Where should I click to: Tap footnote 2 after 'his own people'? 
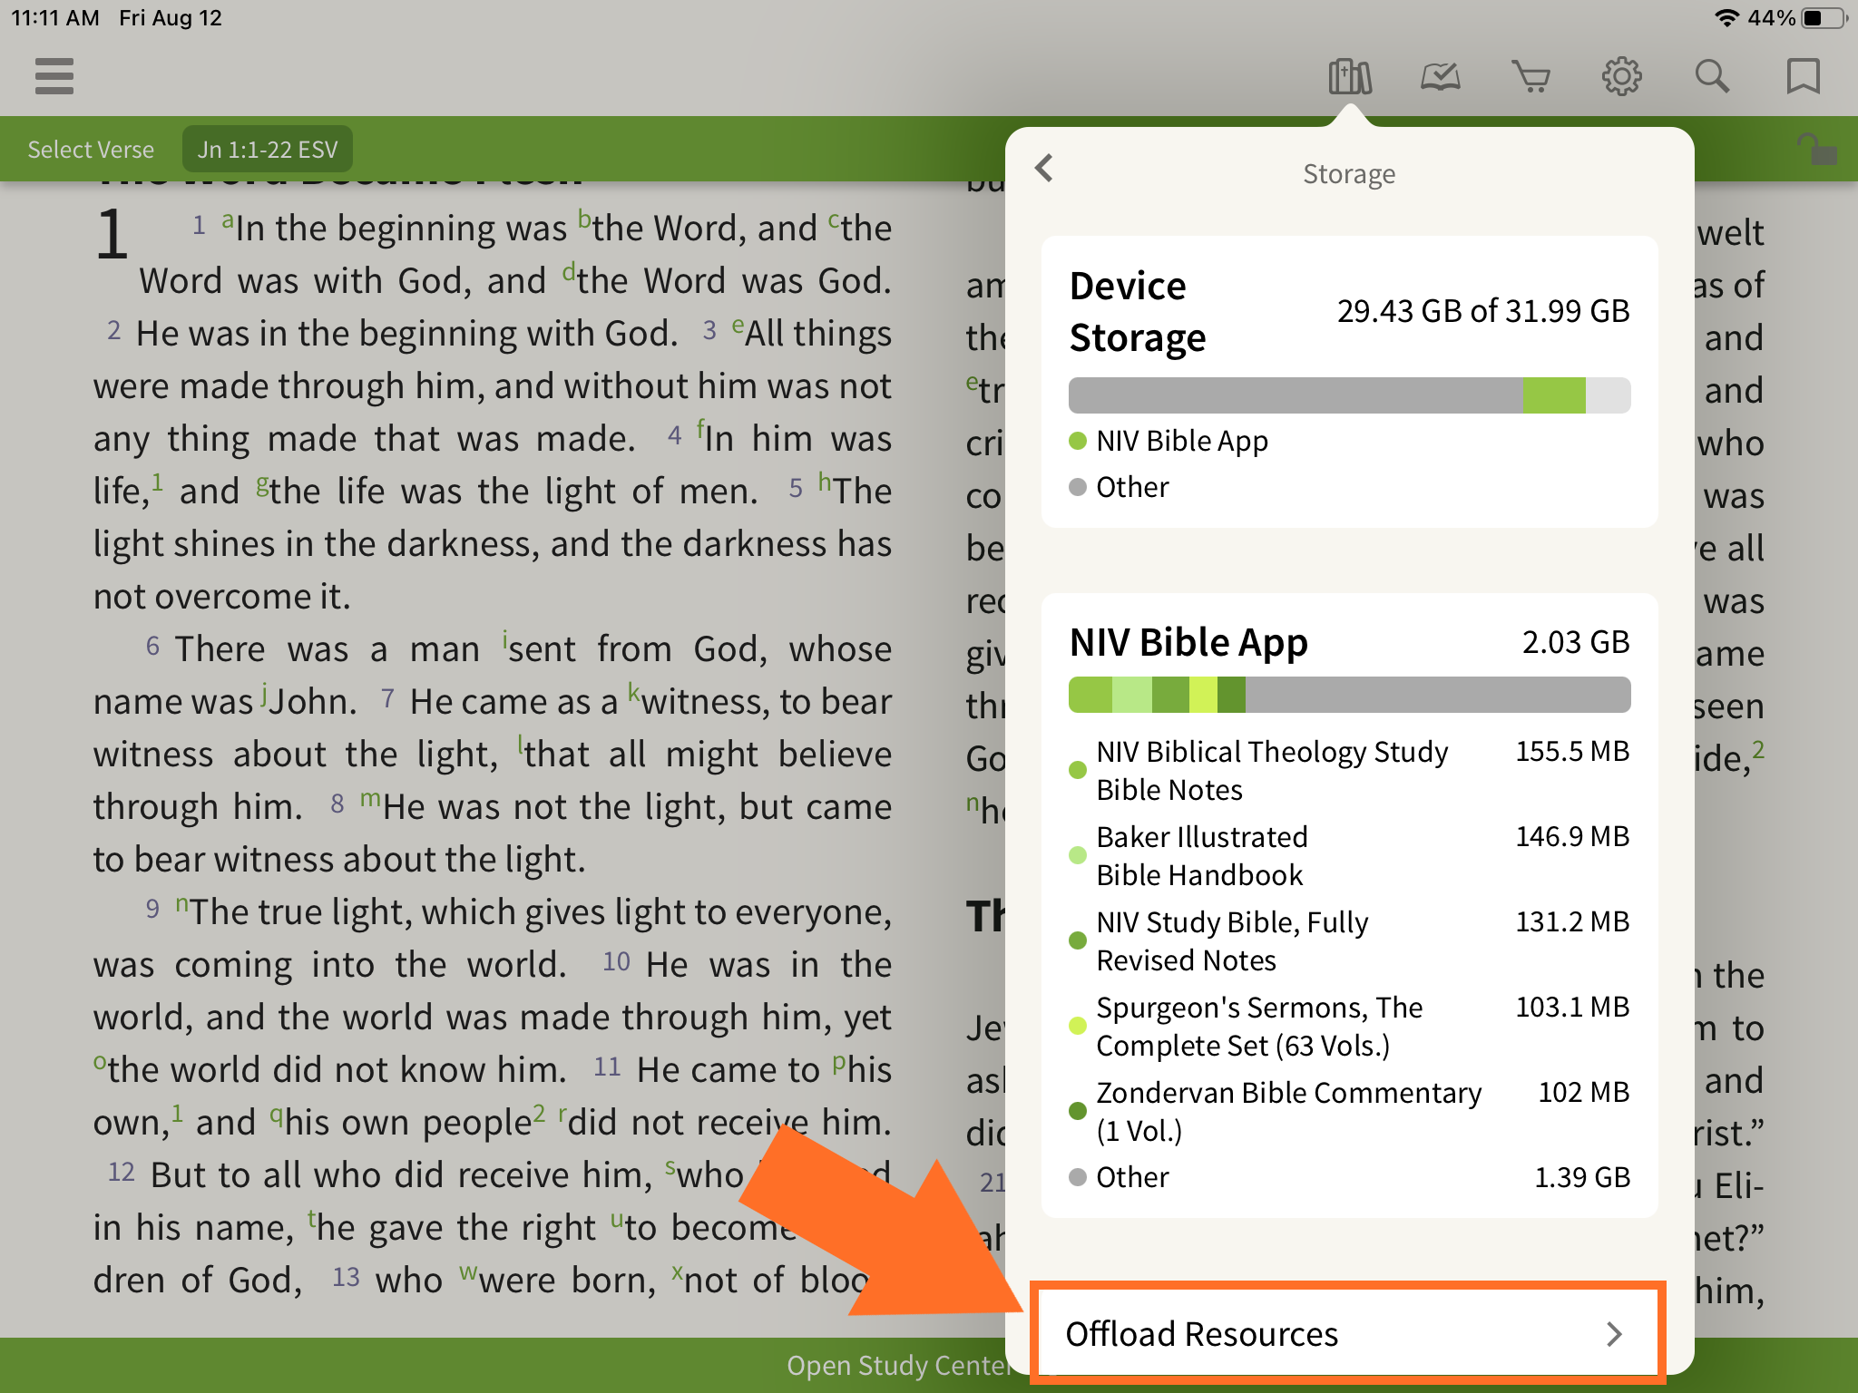coord(539,1113)
